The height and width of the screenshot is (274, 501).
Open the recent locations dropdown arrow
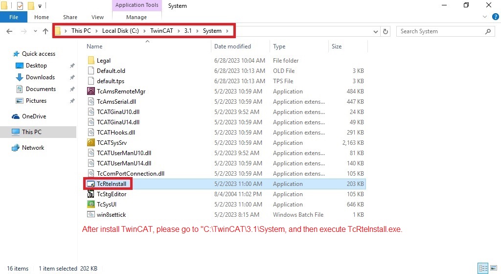pyautogui.click(x=35, y=31)
